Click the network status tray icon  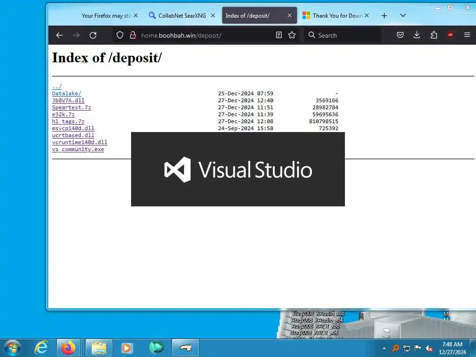click(x=407, y=348)
